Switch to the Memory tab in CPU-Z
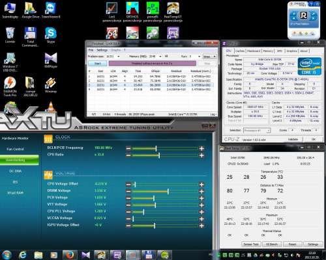326x260 pixels. click(x=268, y=51)
